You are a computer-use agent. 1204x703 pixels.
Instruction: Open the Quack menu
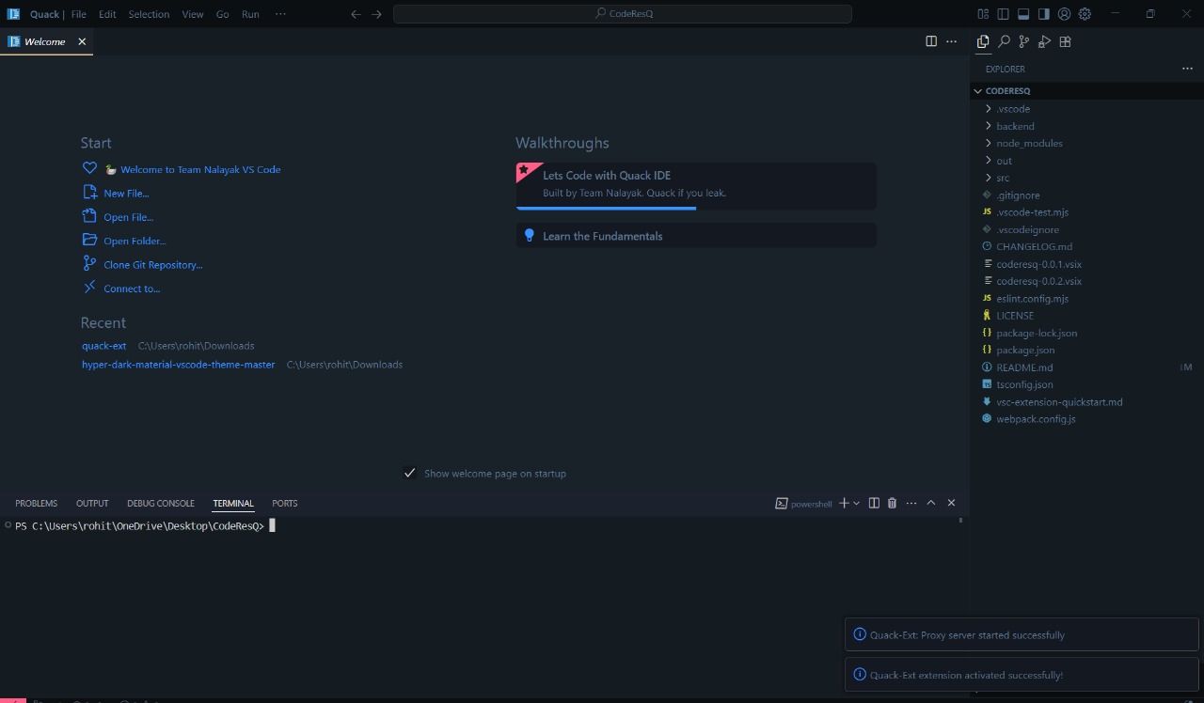point(44,13)
